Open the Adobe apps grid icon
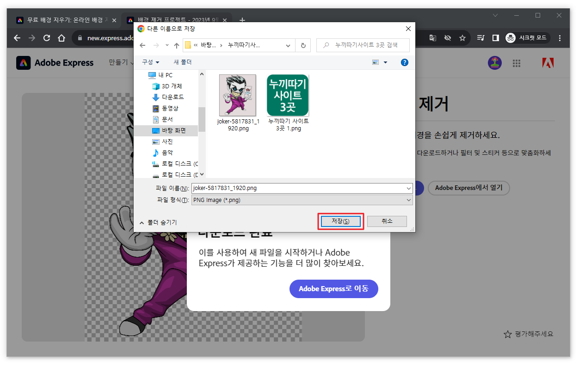 (x=517, y=63)
